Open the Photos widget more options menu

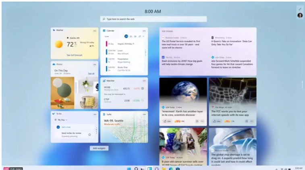(x=95, y=64)
